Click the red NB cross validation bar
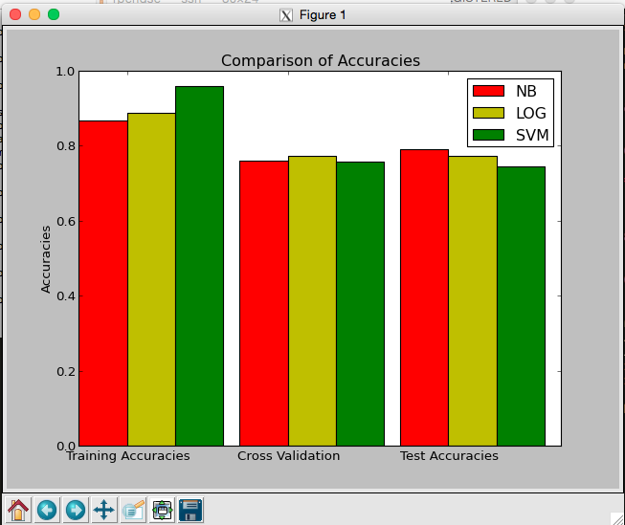 coord(264,303)
